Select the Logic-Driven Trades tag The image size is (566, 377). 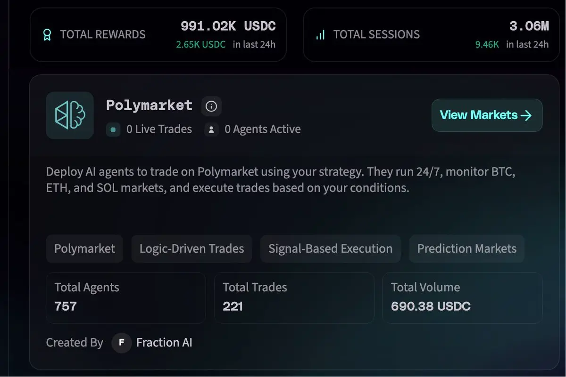(x=191, y=249)
